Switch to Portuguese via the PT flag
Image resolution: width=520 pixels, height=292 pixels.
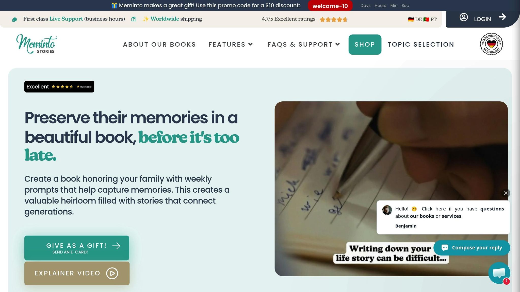[x=430, y=19]
